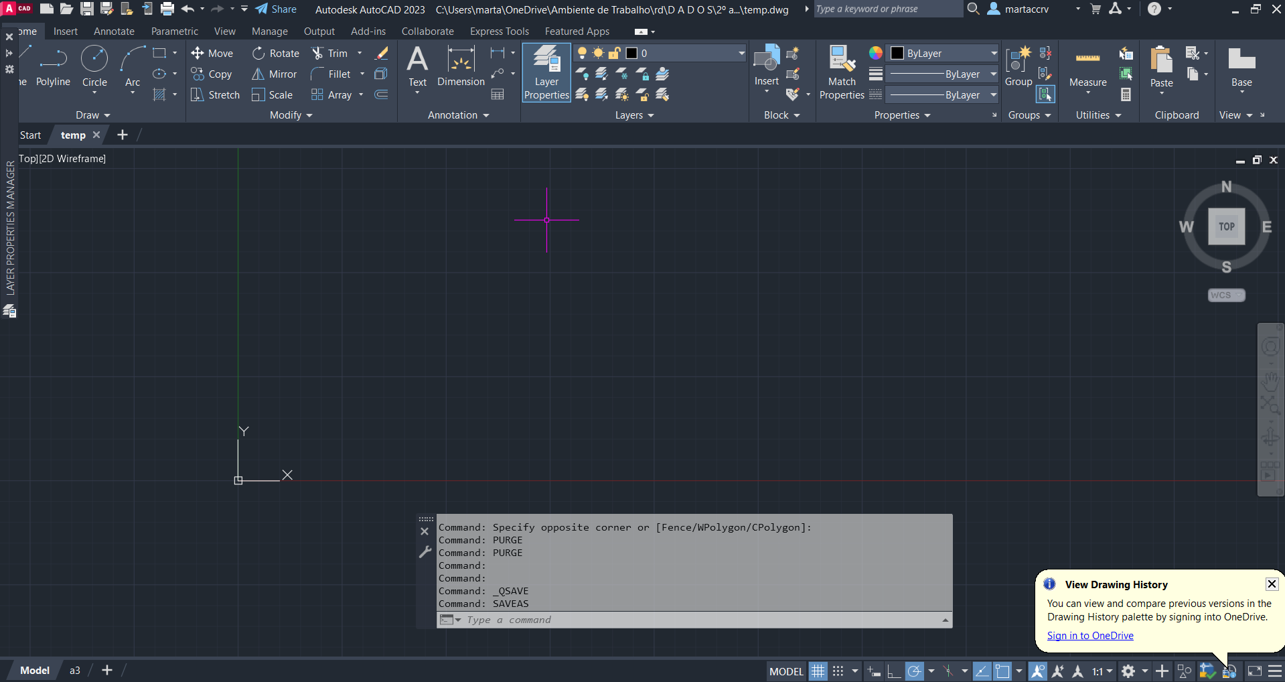Switch to the a3 layout tab

(x=75, y=670)
